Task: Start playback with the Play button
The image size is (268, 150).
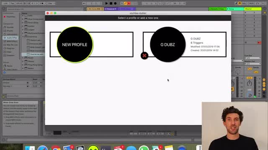Action: (106, 3)
